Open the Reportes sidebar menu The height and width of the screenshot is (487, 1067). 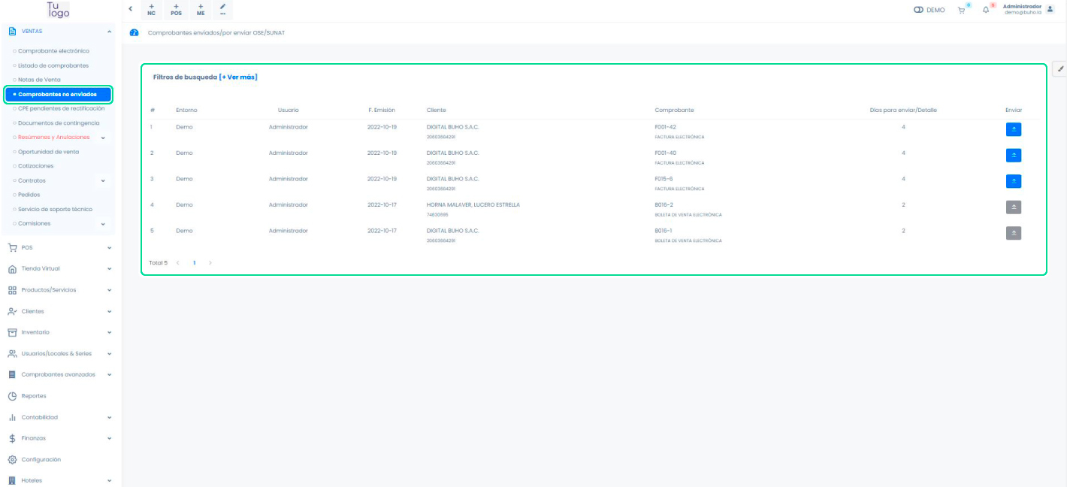[x=34, y=396]
